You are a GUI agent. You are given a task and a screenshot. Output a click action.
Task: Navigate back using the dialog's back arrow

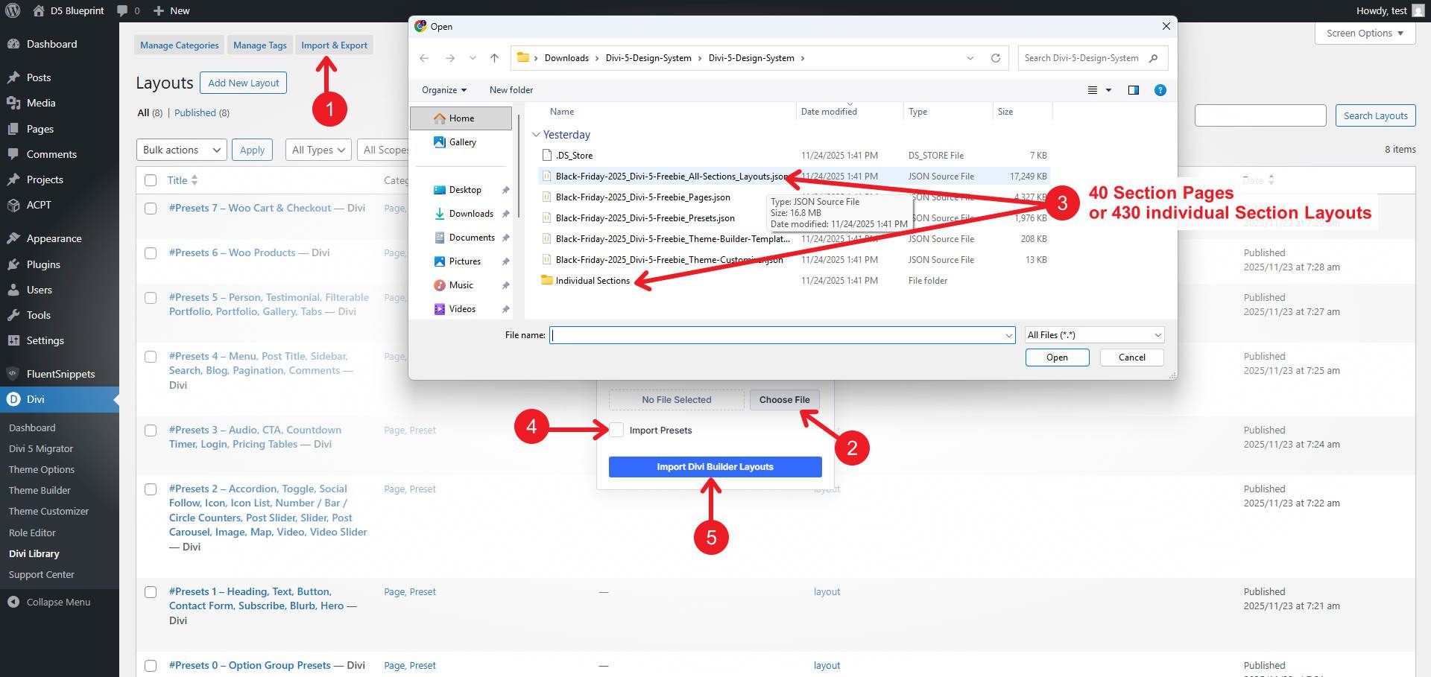(x=424, y=57)
